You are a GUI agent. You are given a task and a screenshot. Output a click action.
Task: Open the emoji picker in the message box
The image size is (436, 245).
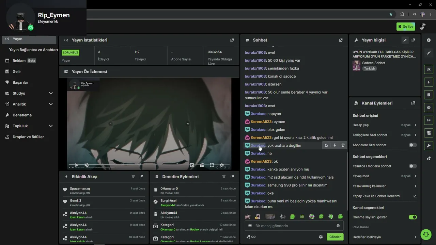coord(338,226)
